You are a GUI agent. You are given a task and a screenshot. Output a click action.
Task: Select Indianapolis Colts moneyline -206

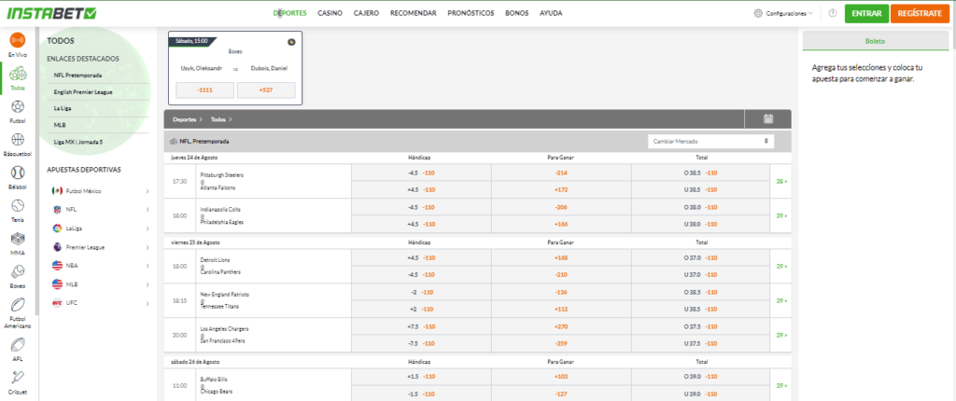[561, 207]
